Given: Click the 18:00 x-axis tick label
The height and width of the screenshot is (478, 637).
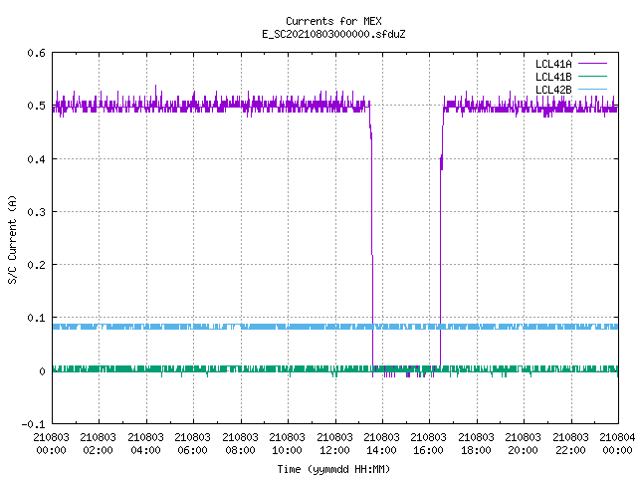Looking at the screenshot, I should point(476,450).
